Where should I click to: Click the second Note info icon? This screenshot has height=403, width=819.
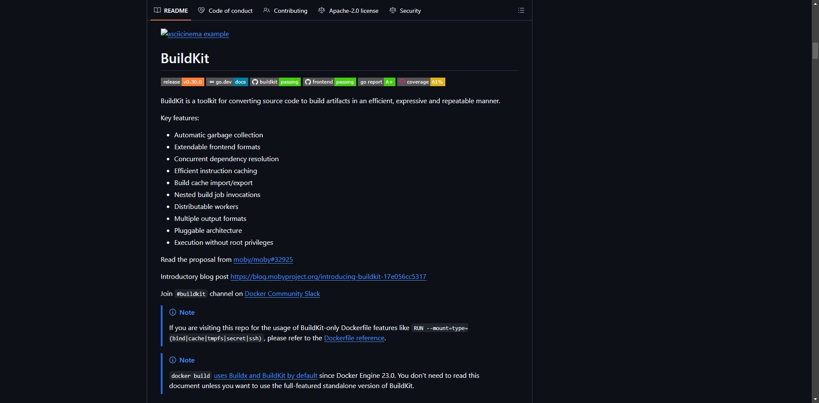pos(173,360)
